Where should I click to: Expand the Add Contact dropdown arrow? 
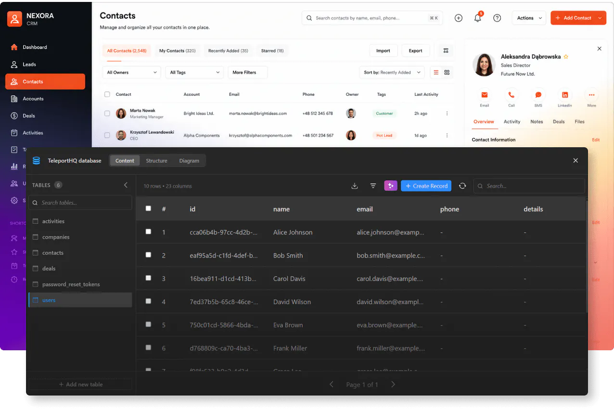pyautogui.click(x=600, y=18)
